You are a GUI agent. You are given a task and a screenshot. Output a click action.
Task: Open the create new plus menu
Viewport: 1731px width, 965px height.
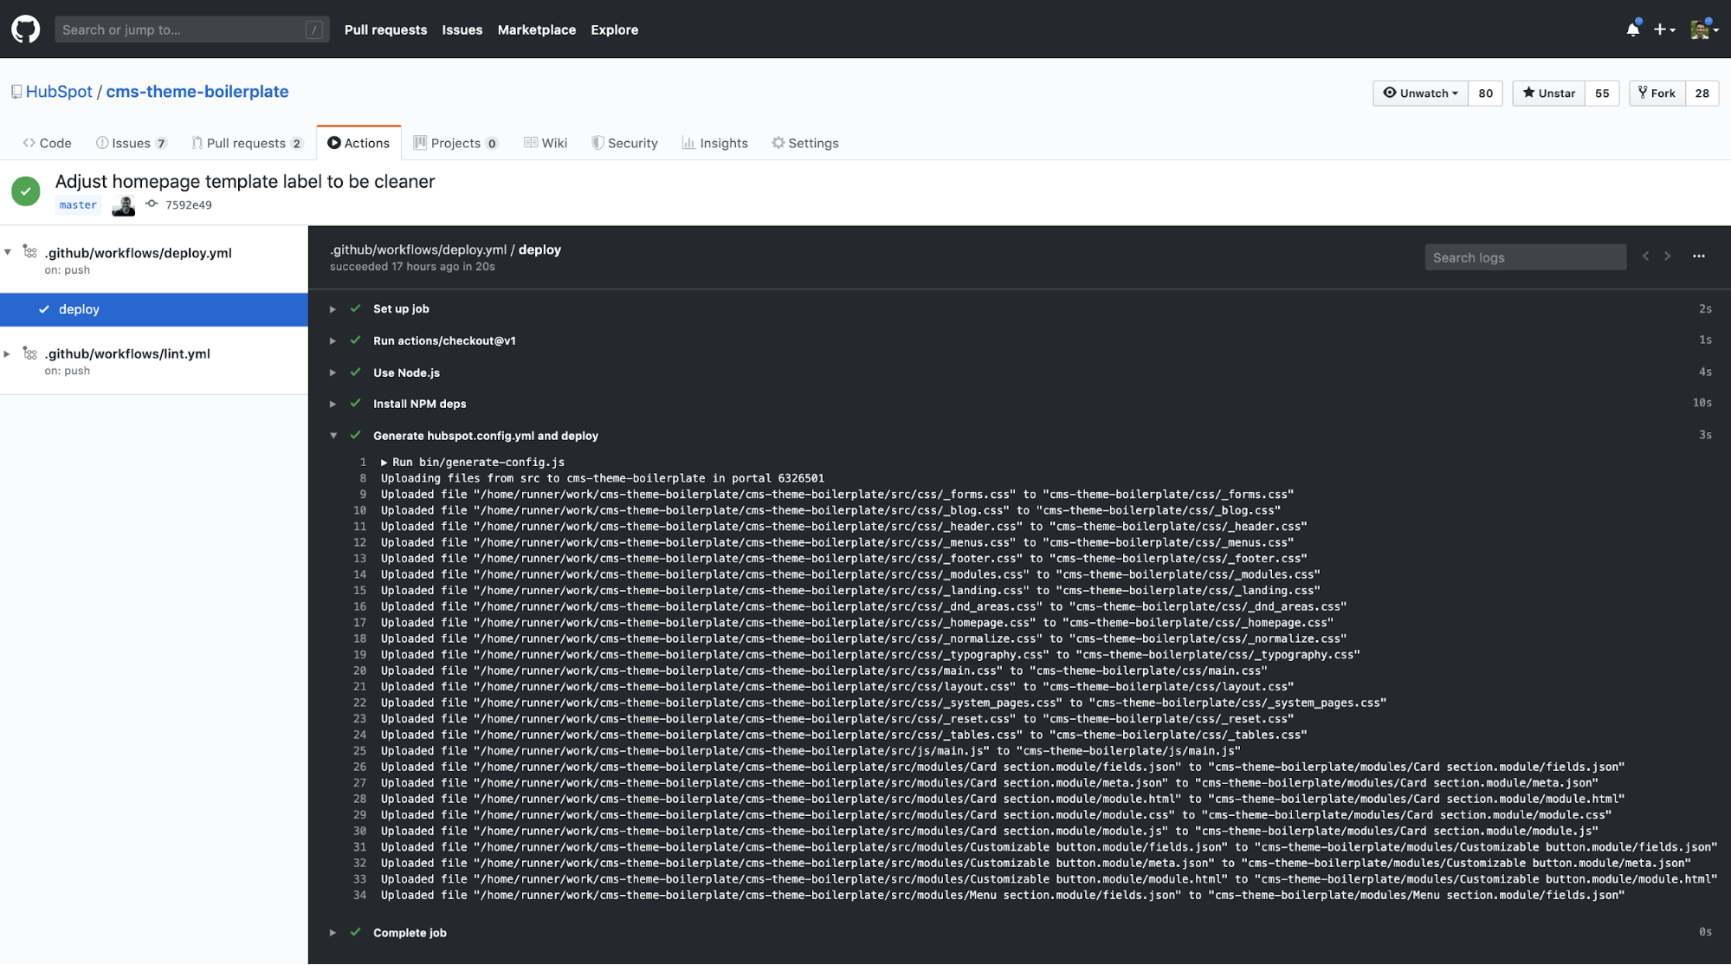click(x=1663, y=29)
